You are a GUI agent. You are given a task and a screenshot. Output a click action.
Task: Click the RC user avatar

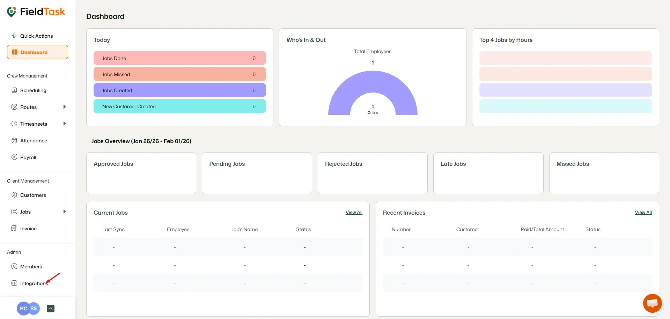coord(23,309)
